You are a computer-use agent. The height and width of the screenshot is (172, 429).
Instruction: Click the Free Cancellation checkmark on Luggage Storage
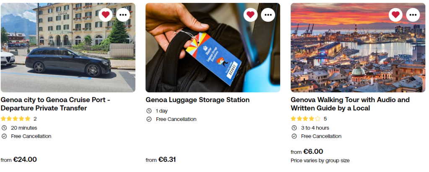coord(149,119)
